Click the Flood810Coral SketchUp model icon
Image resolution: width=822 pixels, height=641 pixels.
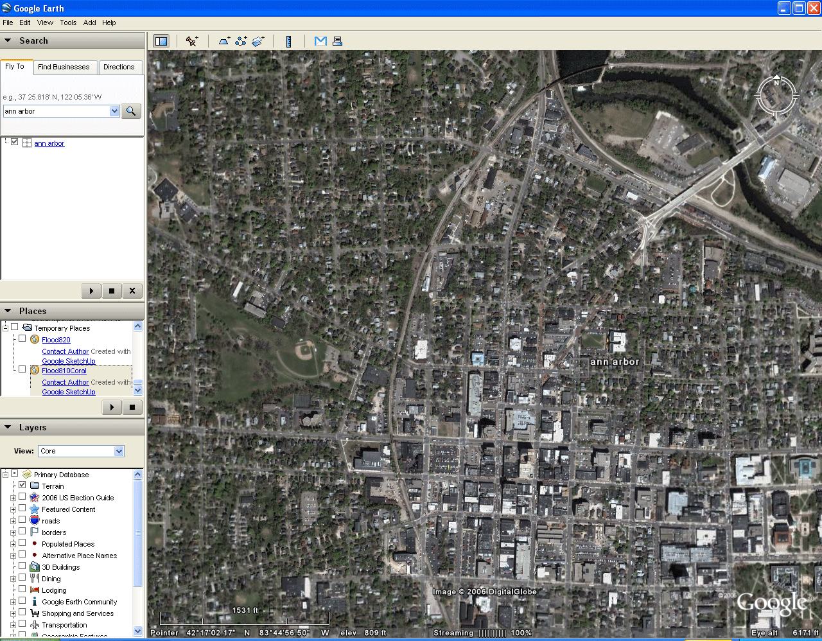click(x=35, y=370)
